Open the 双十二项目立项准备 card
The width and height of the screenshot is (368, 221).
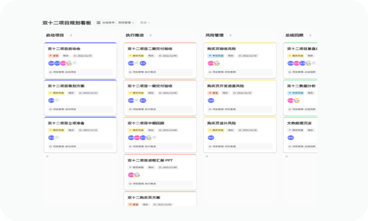[x=80, y=135]
